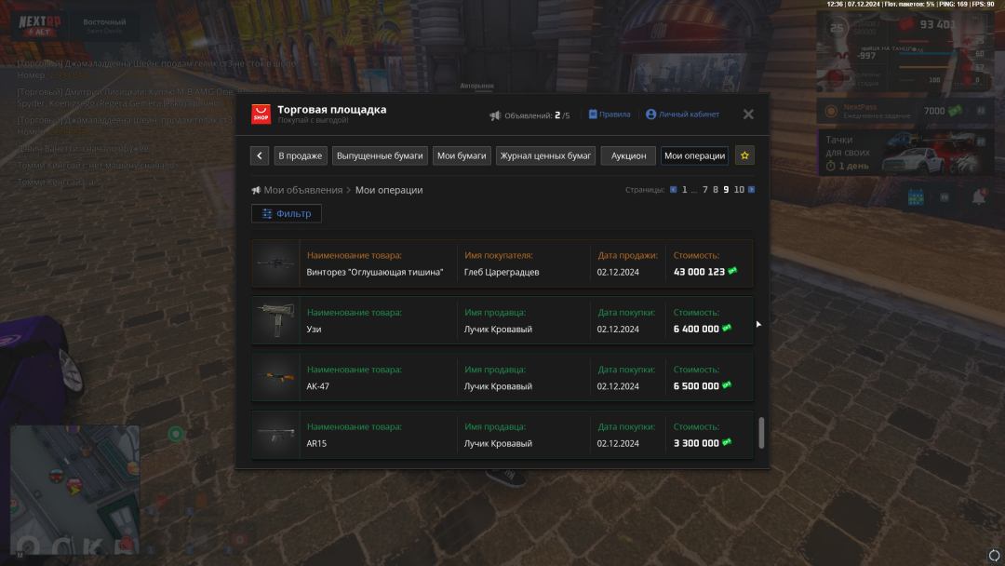Go to previous page using left arrow
The image size is (1005, 566).
[x=673, y=190]
